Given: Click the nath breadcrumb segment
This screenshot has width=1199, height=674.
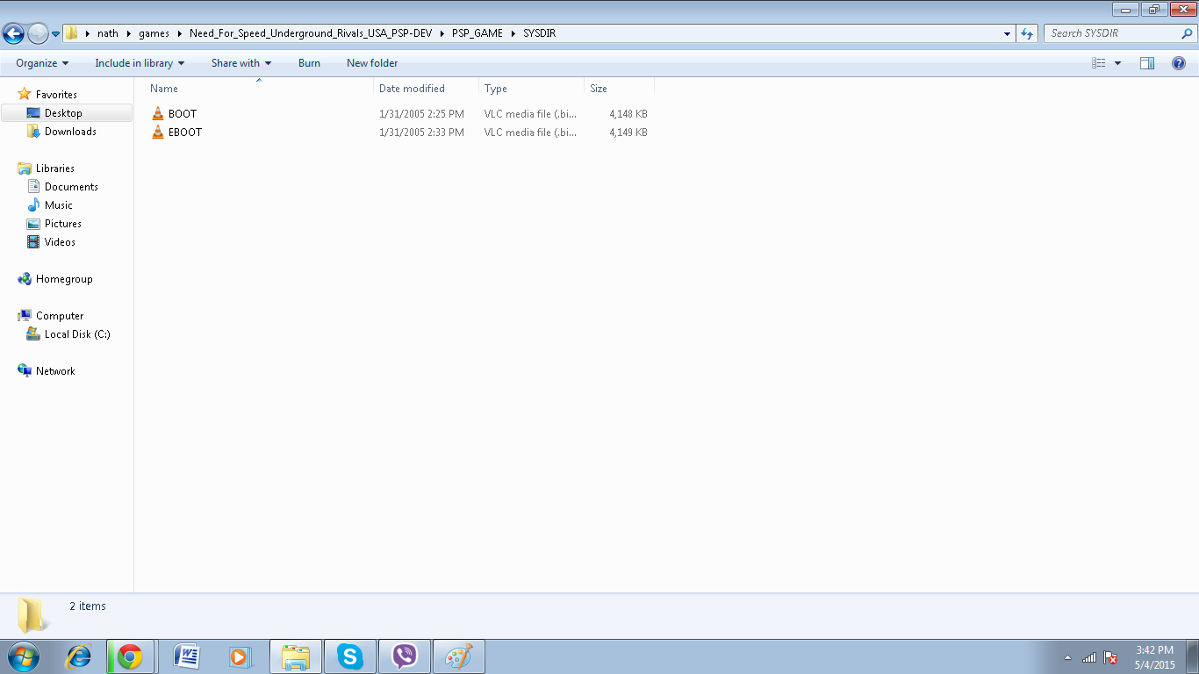Looking at the screenshot, I should click(108, 33).
